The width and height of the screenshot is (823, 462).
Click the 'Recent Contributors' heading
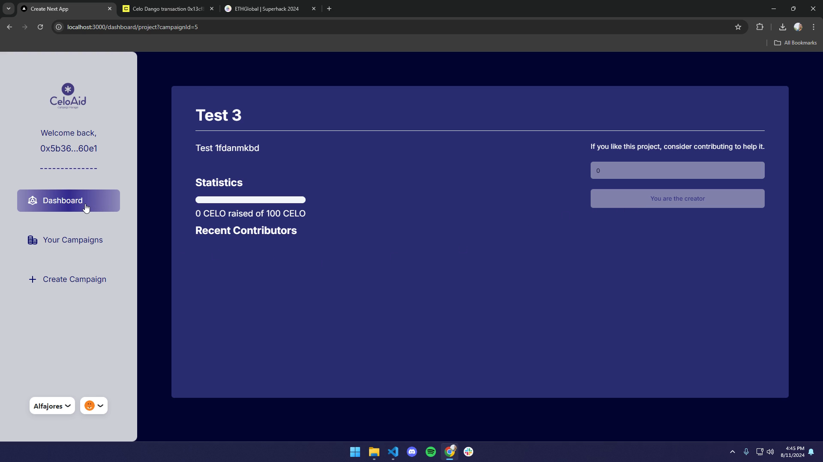pos(246,231)
